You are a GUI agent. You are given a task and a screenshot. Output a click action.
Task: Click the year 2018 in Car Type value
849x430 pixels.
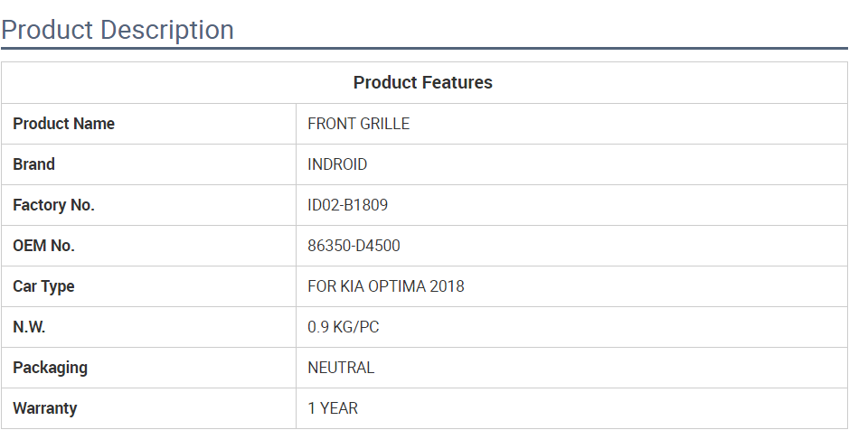(x=448, y=286)
